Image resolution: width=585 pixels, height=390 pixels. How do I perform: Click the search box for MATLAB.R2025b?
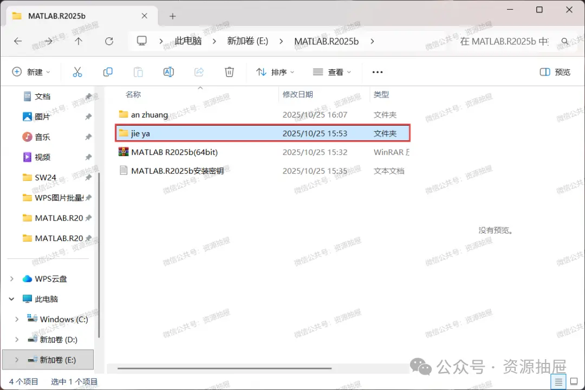(x=511, y=41)
